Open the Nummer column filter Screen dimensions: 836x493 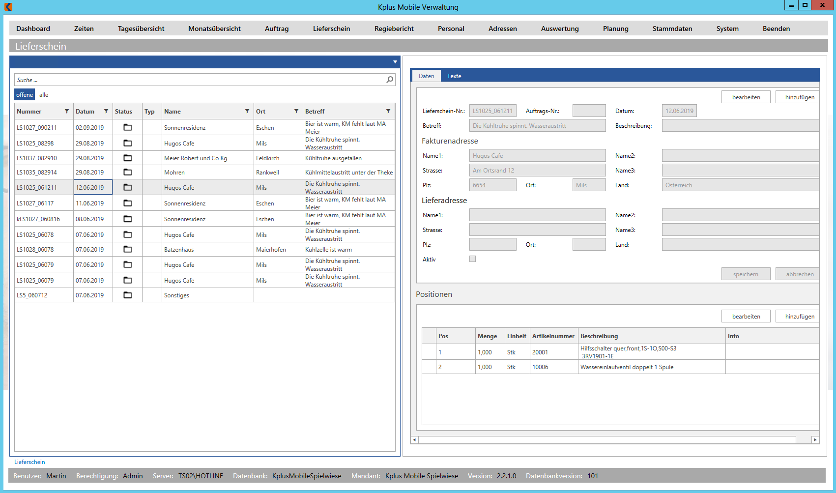67,111
